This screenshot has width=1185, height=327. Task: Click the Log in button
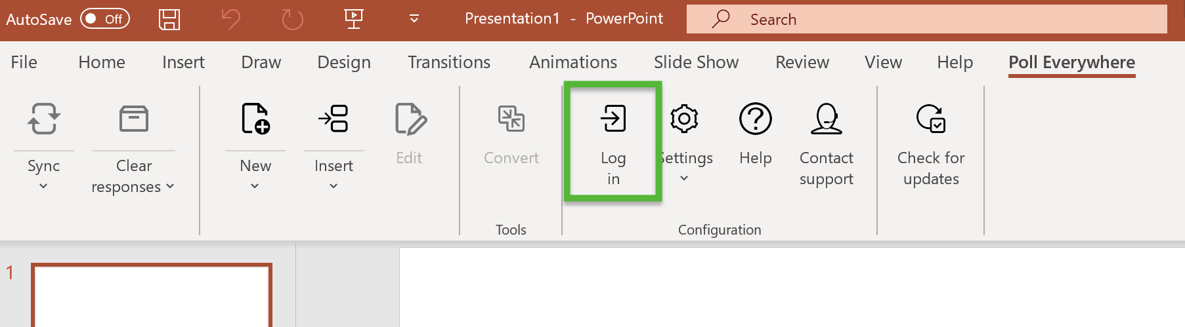(613, 142)
